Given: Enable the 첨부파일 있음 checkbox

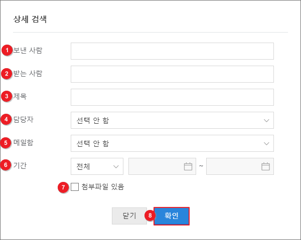Looking at the screenshot, I should pyautogui.click(x=75, y=187).
